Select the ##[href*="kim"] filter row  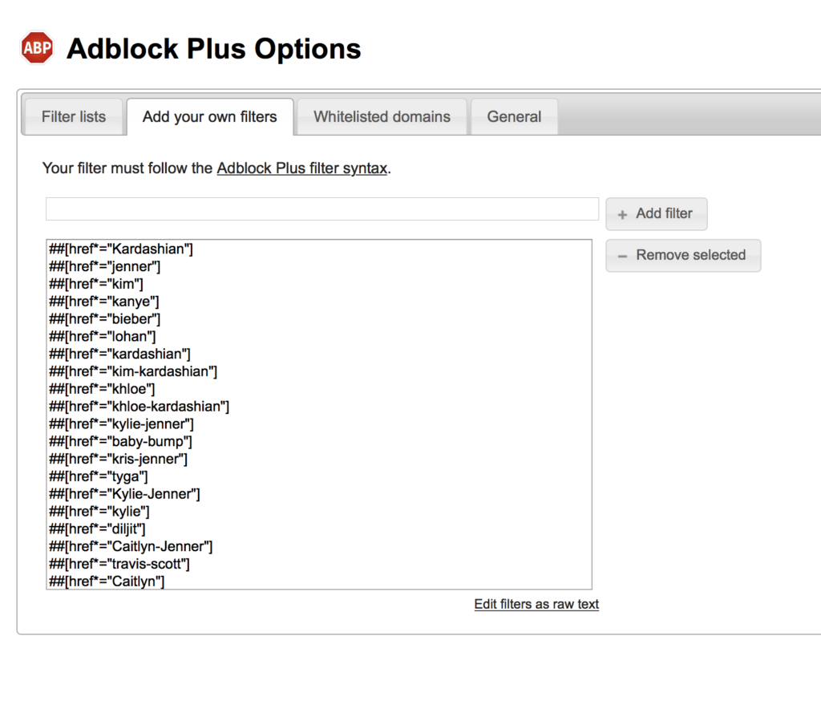(319, 284)
